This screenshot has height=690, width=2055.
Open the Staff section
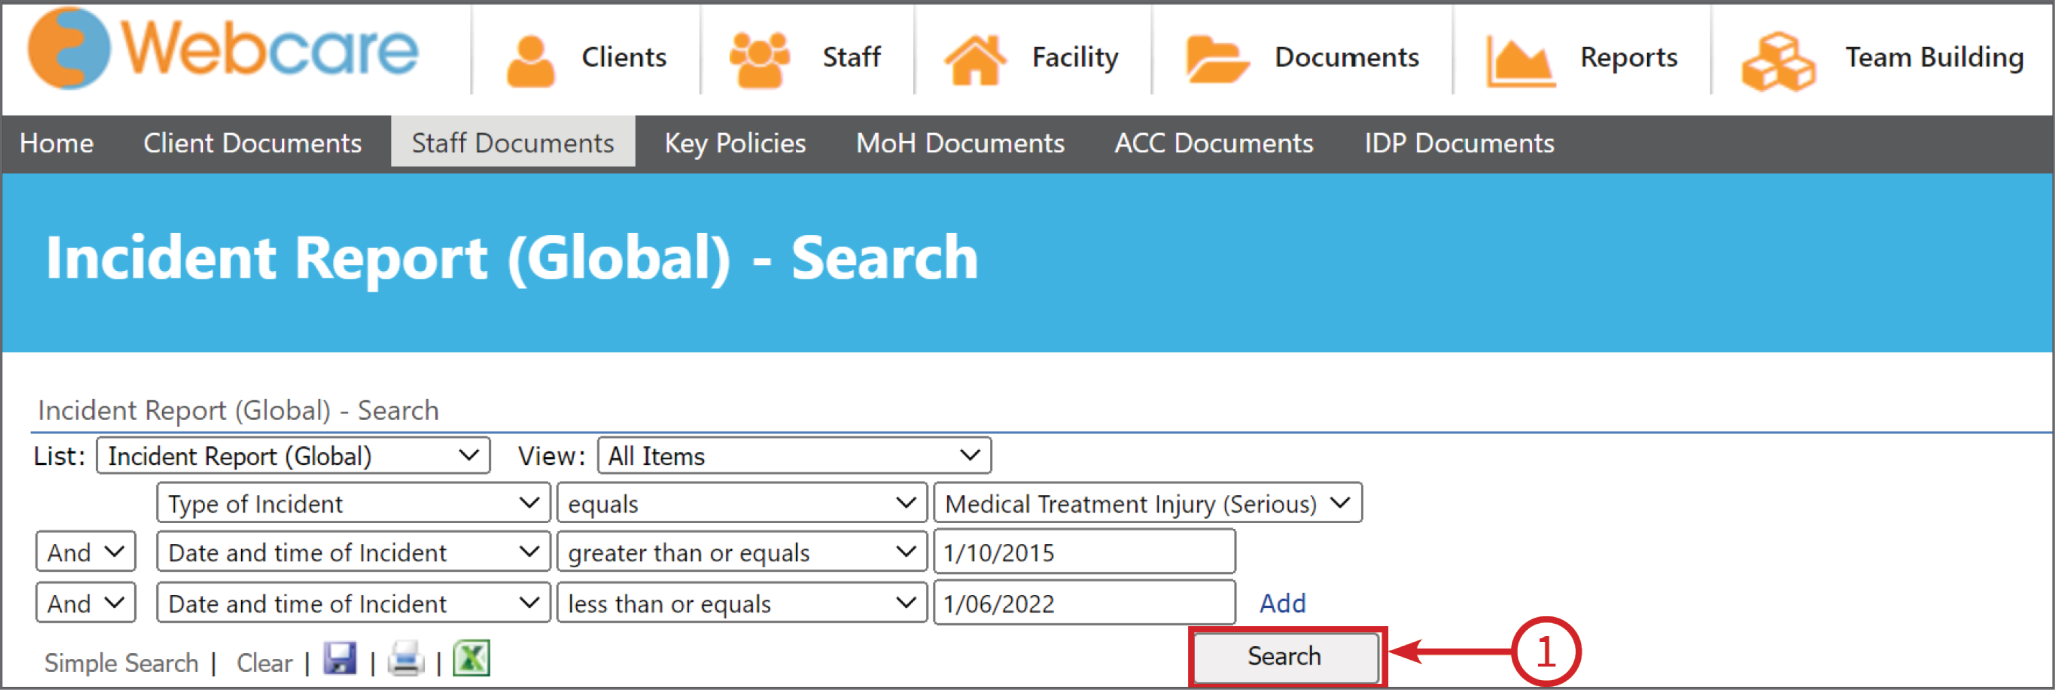tap(851, 58)
